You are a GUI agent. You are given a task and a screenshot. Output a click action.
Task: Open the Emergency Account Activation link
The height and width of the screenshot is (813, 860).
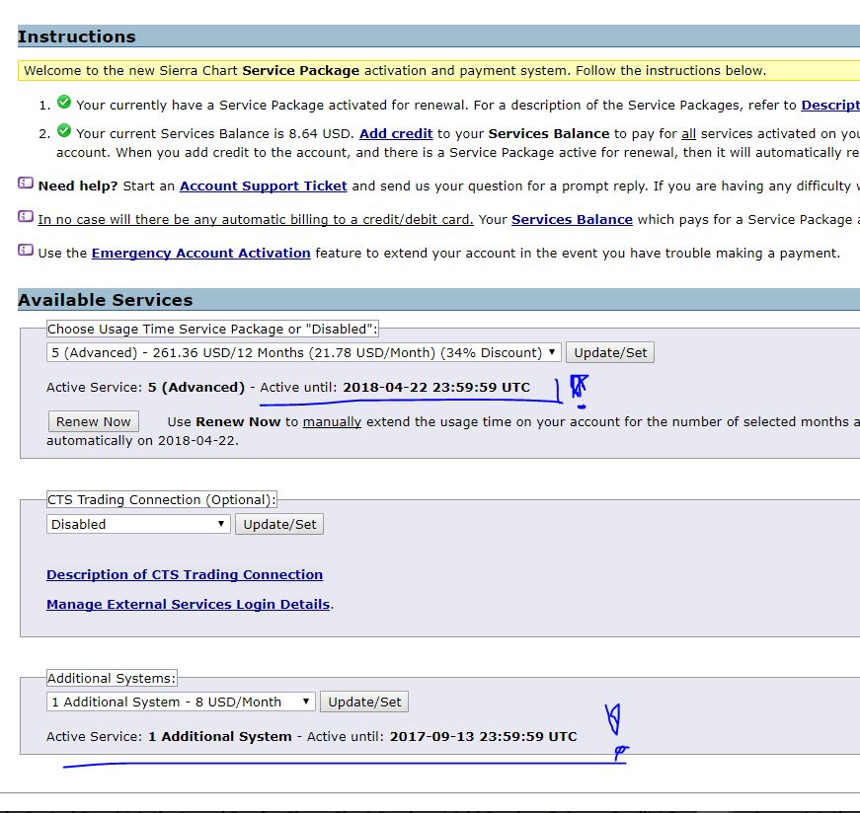click(200, 254)
